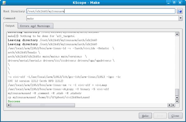The height and width of the screenshot is (122, 186).
Task: Switch to the Errors and Warnings tab
Action: pyautogui.click(x=35, y=26)
